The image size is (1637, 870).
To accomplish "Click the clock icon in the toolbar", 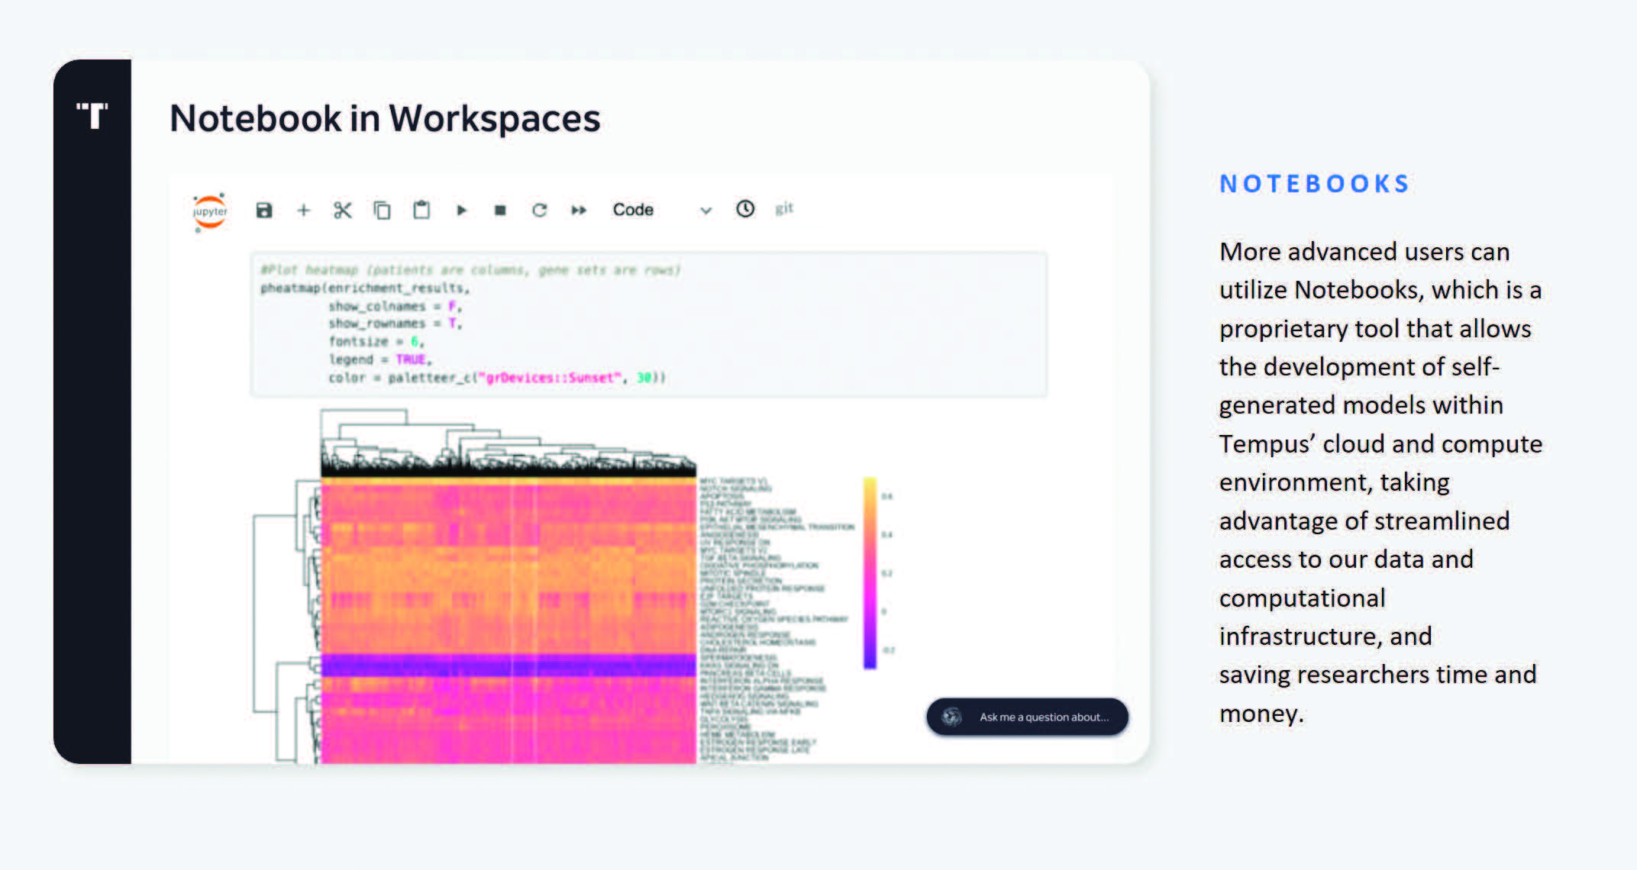I will tap(745, 209).
